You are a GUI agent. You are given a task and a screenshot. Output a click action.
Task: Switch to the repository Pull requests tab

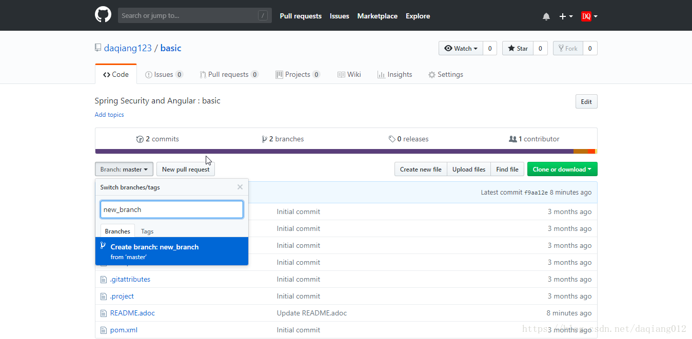(229, 74)
